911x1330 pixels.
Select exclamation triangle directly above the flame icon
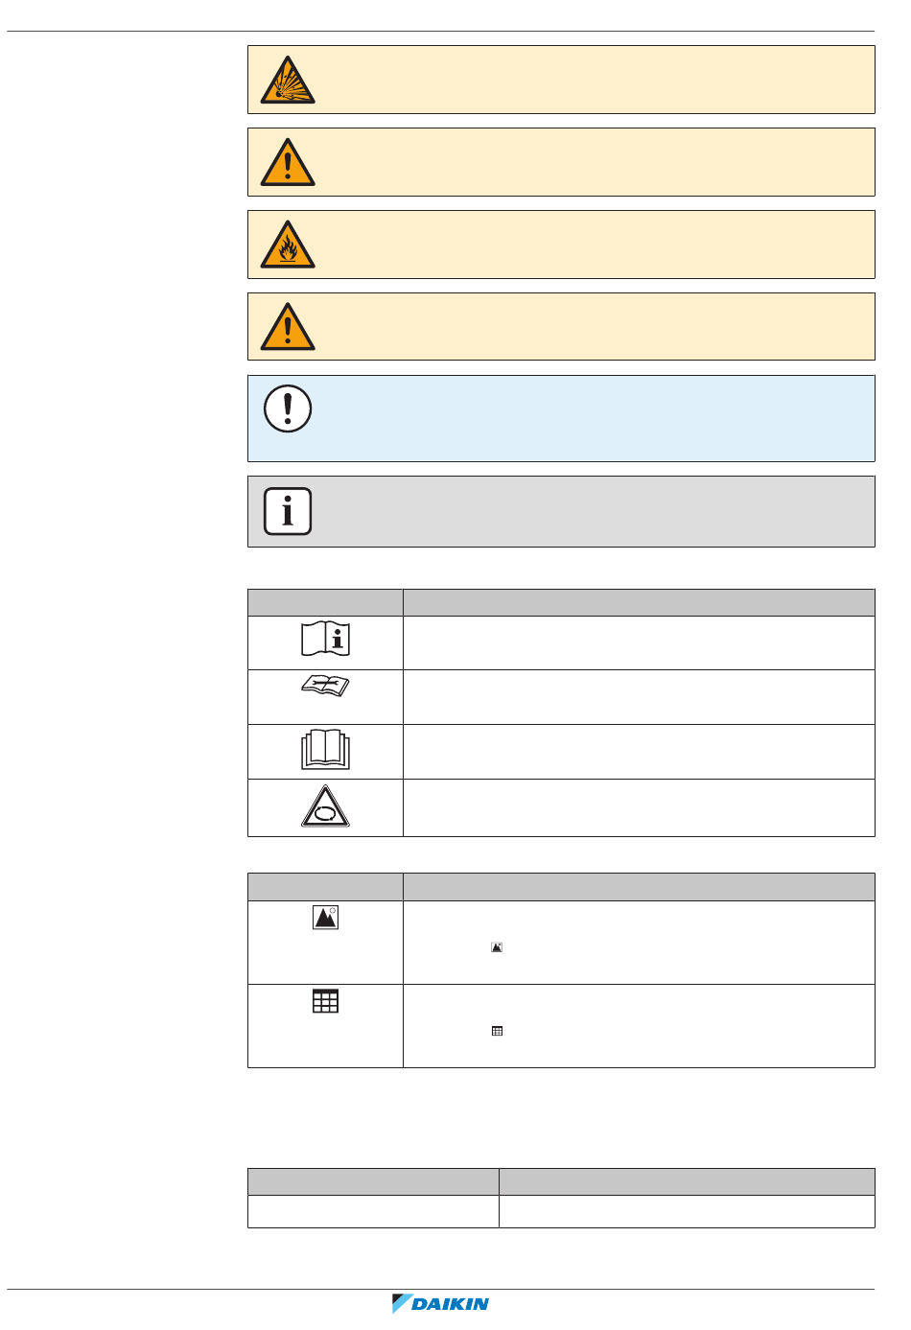coord(288,162)
